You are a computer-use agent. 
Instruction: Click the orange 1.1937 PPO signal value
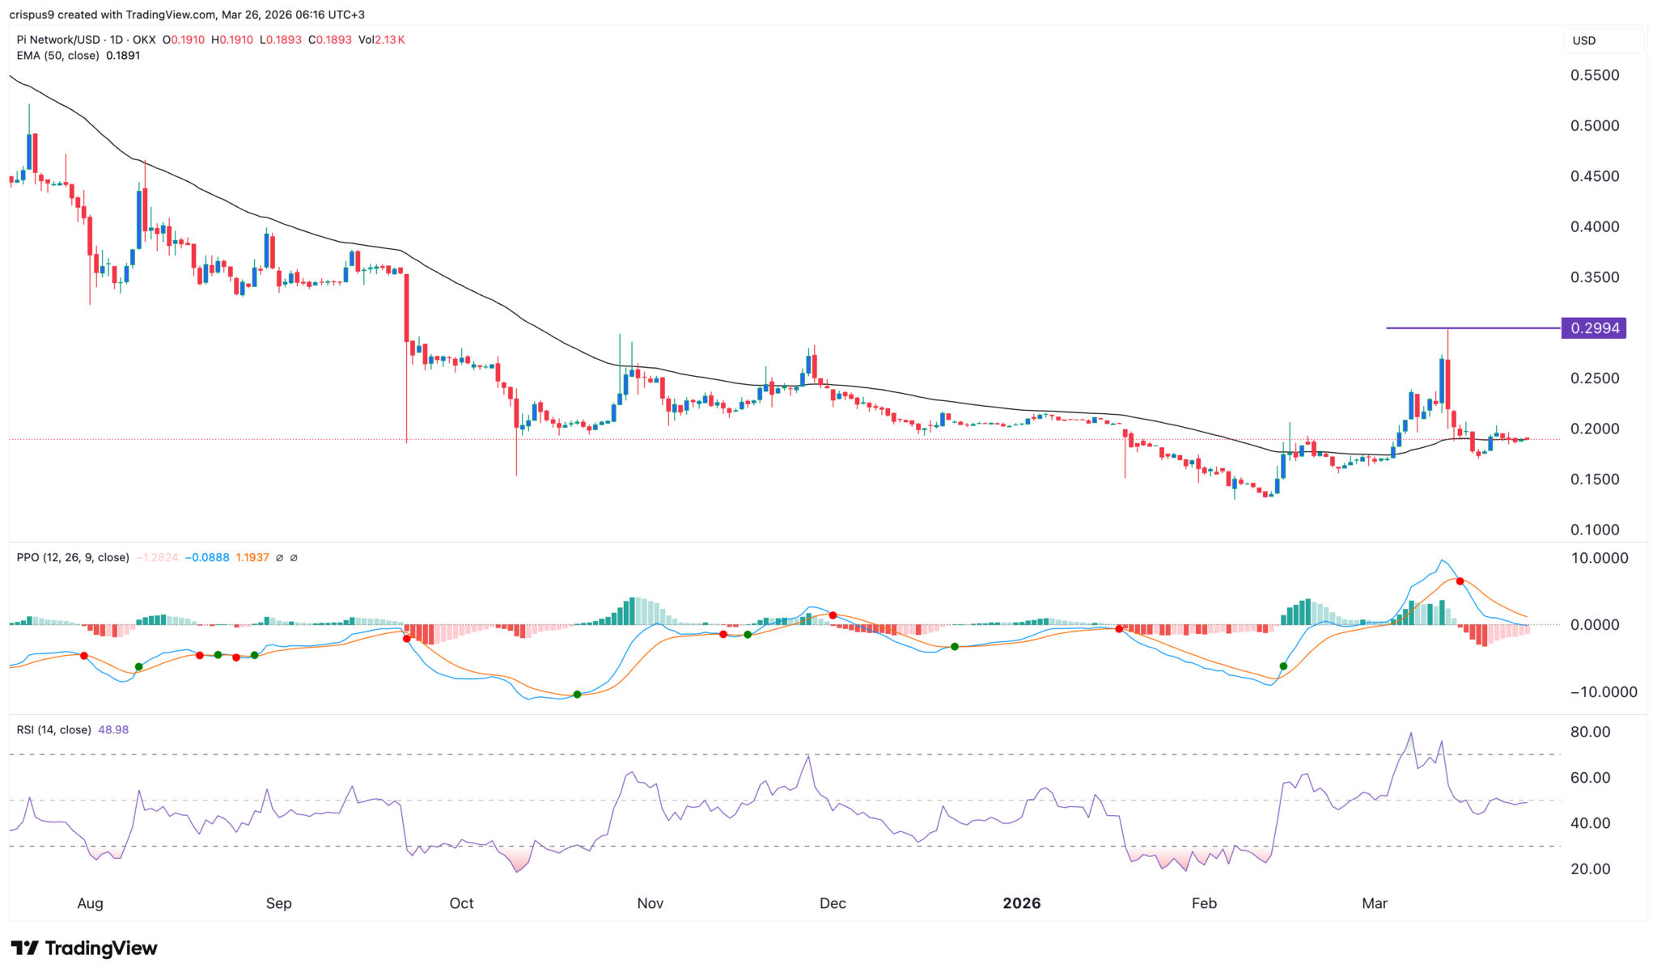coord(252,557)
